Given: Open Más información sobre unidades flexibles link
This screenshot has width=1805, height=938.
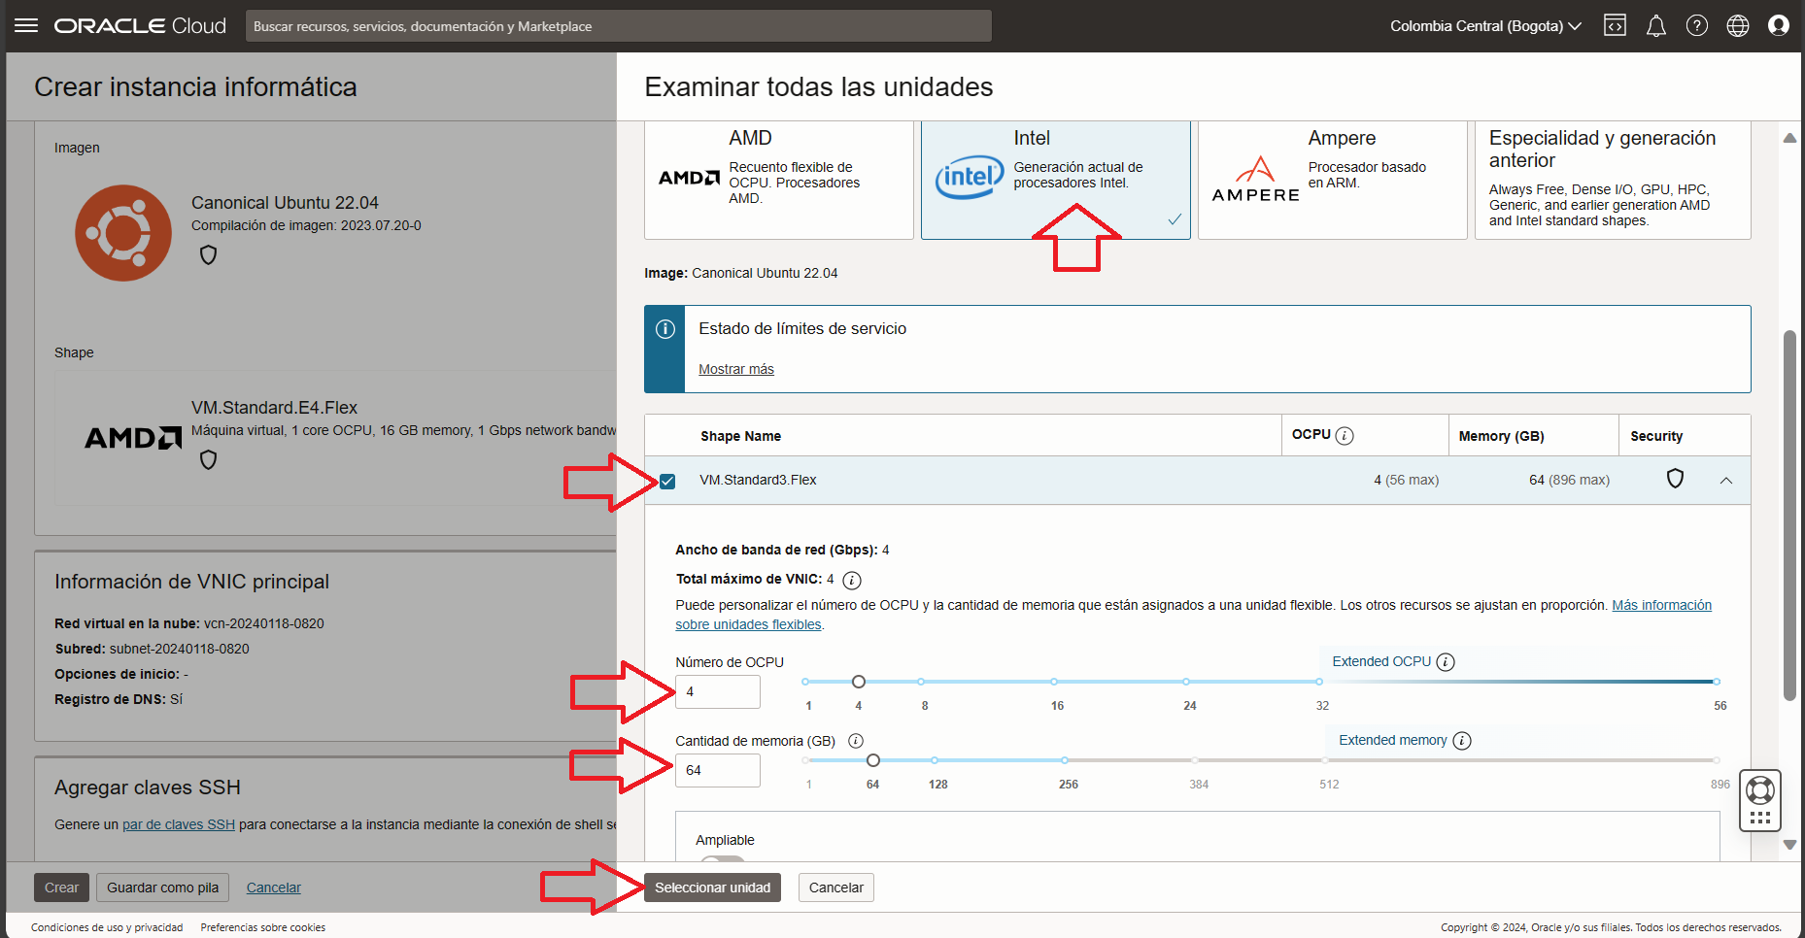Looking at the screenshot, I should tap(1661, 605).
